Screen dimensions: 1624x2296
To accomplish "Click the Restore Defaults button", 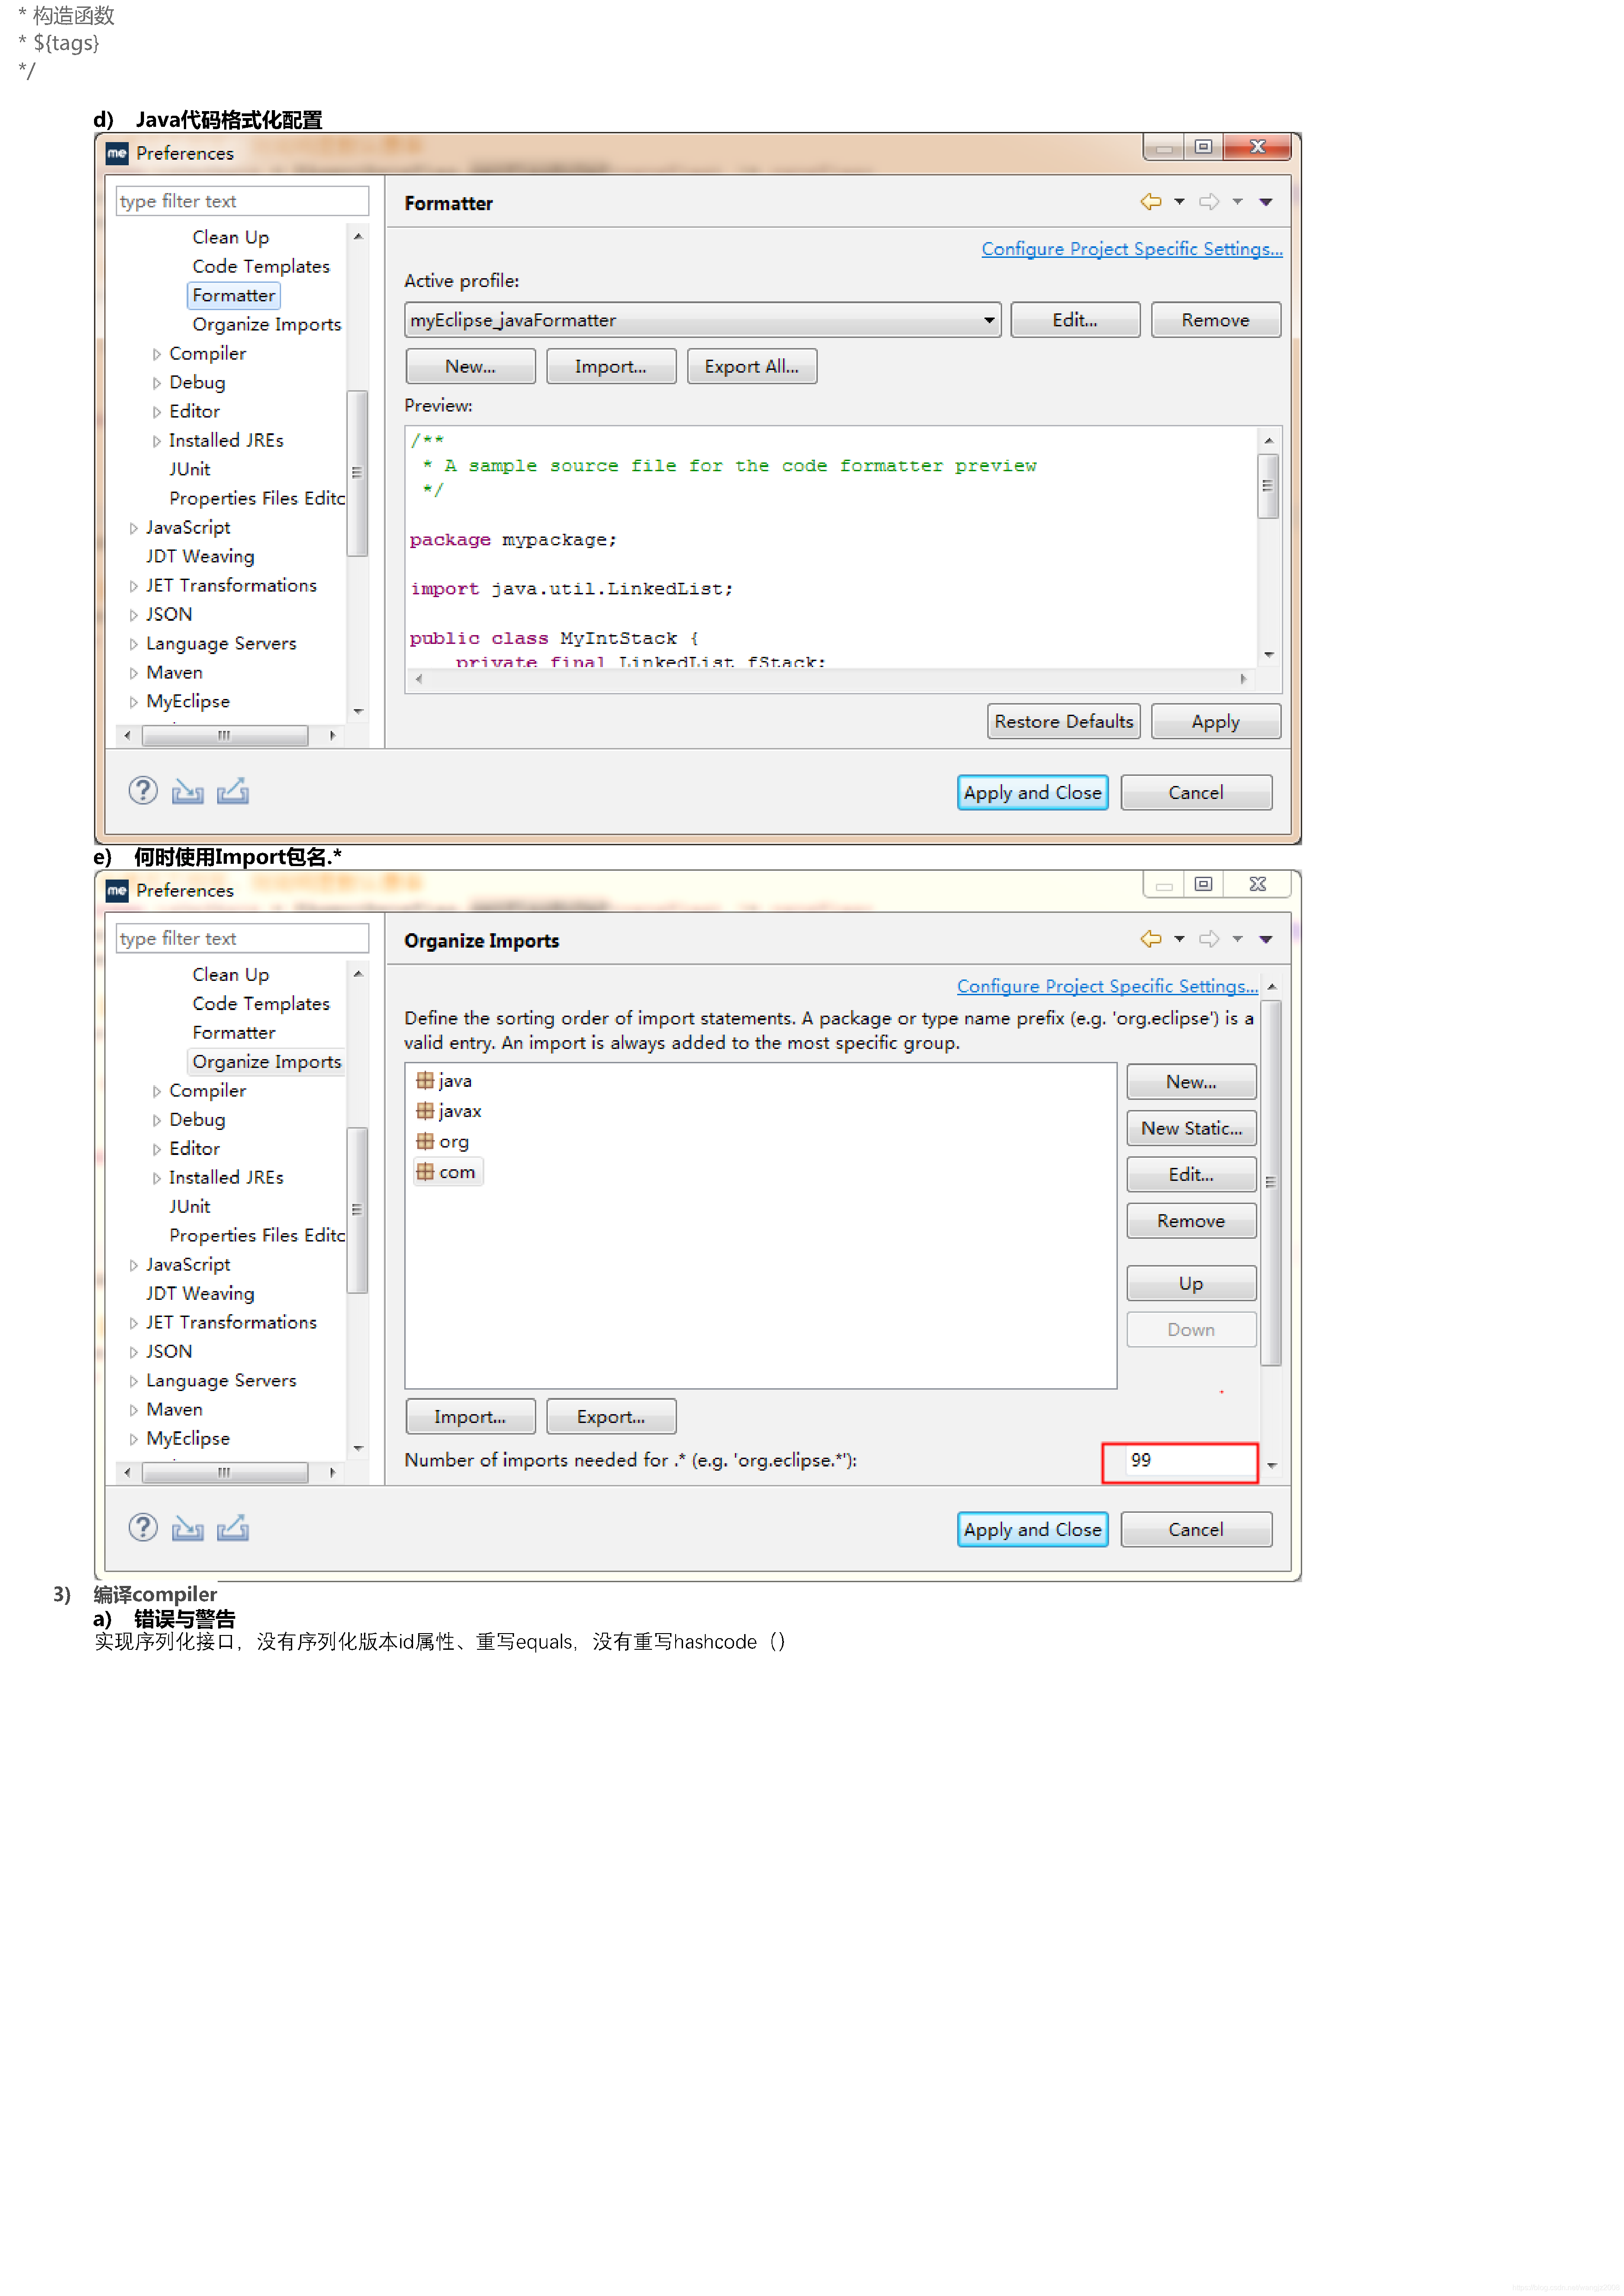I will tap(1064, 721).
